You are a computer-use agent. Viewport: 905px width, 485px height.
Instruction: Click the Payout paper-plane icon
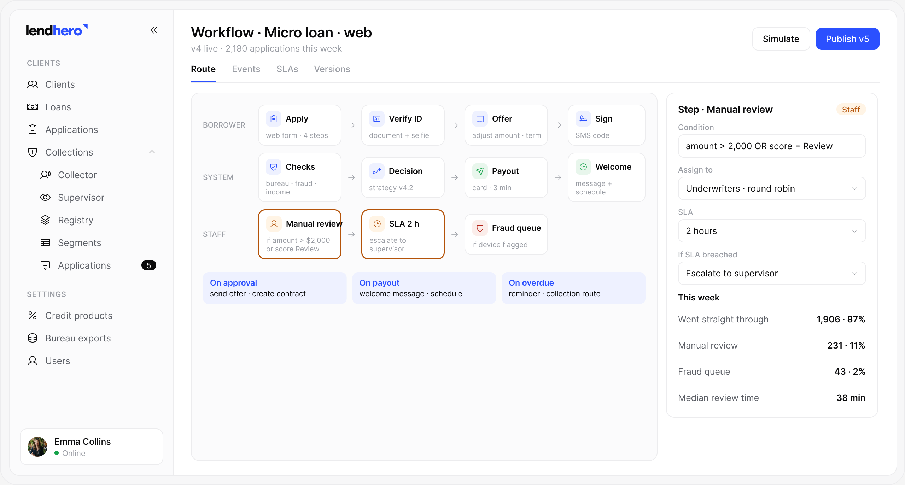(480, 171)
